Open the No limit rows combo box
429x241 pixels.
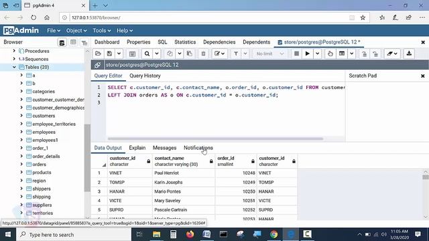[x=269, y=54]
